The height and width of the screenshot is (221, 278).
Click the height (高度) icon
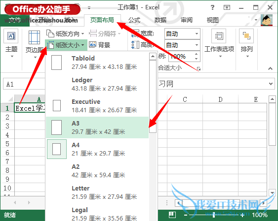(135, 45)
